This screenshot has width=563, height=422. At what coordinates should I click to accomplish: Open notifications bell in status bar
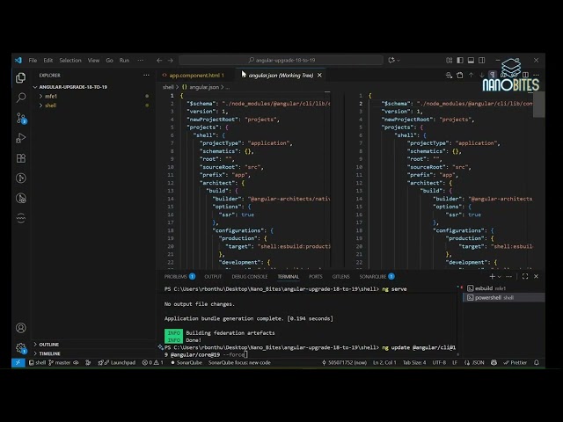pyautogui.click(x=537, y=362)
